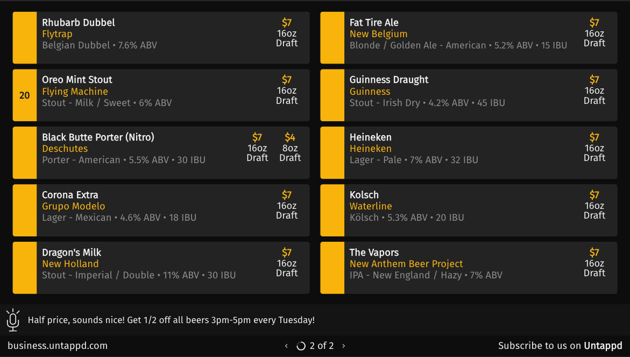Click the New Anthem Beer Project brewery
Screen dimensions: 630x357
tap(406, 264)
